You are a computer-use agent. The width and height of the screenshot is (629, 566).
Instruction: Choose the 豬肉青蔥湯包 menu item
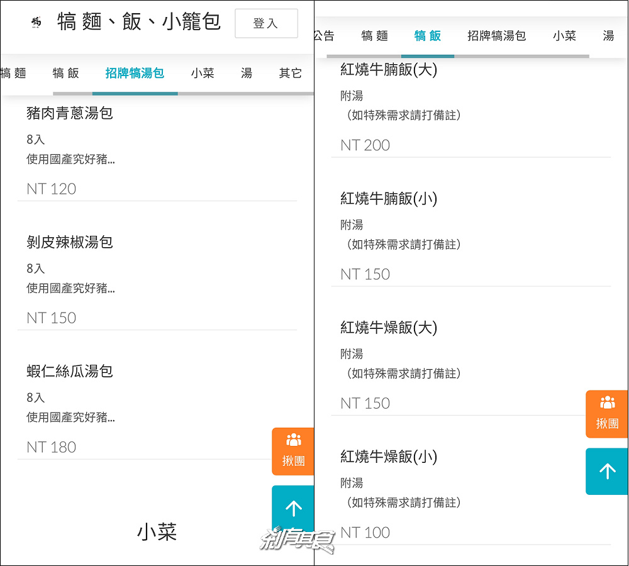coord(70,113)
